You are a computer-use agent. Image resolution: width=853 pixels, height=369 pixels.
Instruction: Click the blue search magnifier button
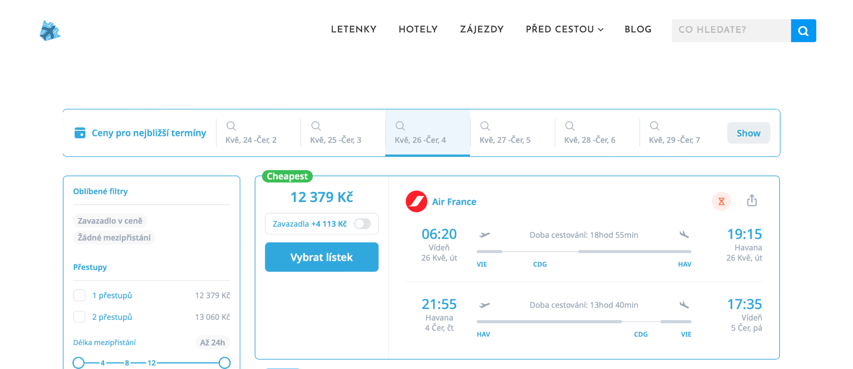(x=803, y=31)
